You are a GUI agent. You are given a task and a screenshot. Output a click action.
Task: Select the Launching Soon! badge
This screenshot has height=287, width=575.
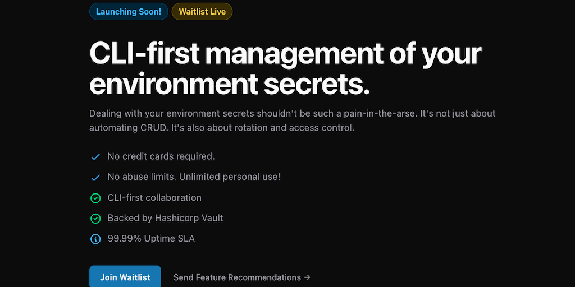(129, 12)
